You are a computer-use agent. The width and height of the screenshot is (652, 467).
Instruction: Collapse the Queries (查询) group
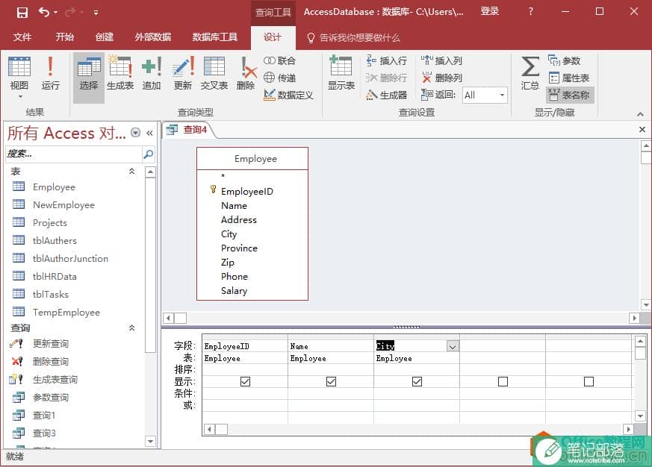131,327
